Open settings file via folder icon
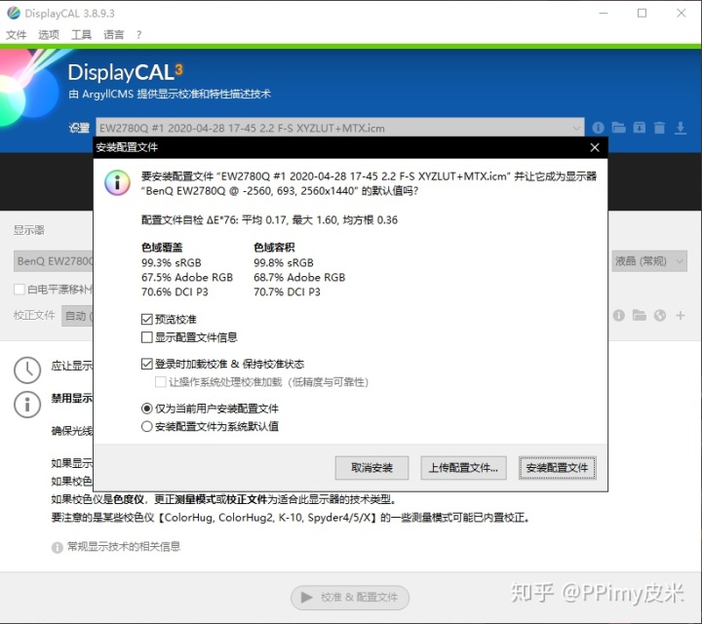702x624 pixels. (619, 128)
